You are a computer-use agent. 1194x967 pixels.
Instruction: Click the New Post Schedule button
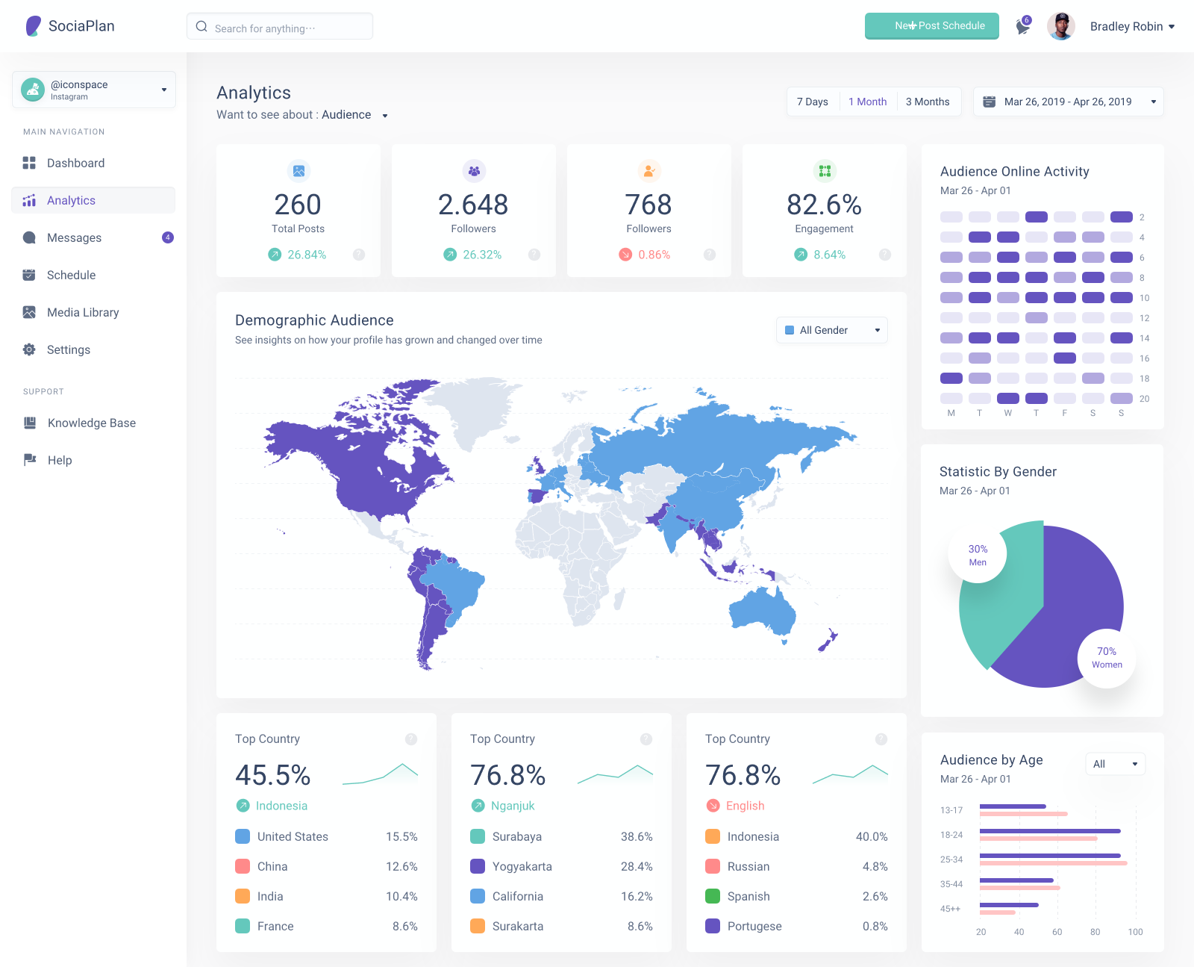pos(932,25)
